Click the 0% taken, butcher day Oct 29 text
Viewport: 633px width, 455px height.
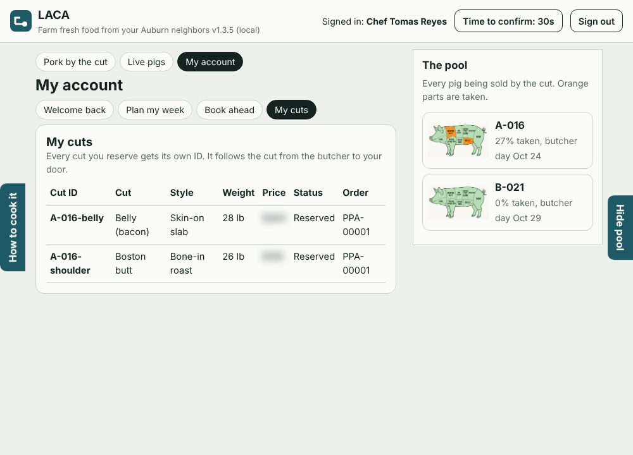click(534, 210)
